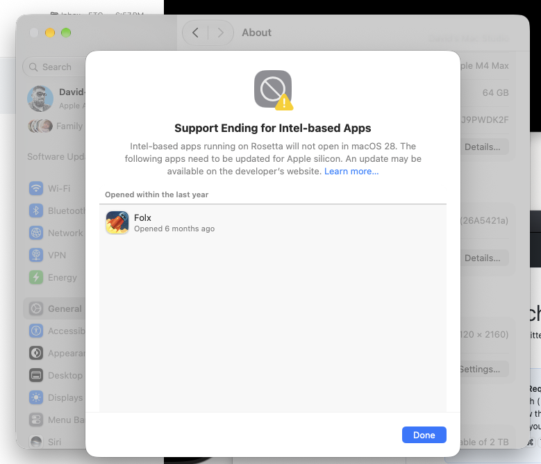
Task: Go back with the left chevron button
Action: [195, 33]
